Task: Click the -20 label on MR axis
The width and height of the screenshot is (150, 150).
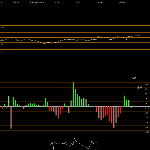Action: coord(146,113)
